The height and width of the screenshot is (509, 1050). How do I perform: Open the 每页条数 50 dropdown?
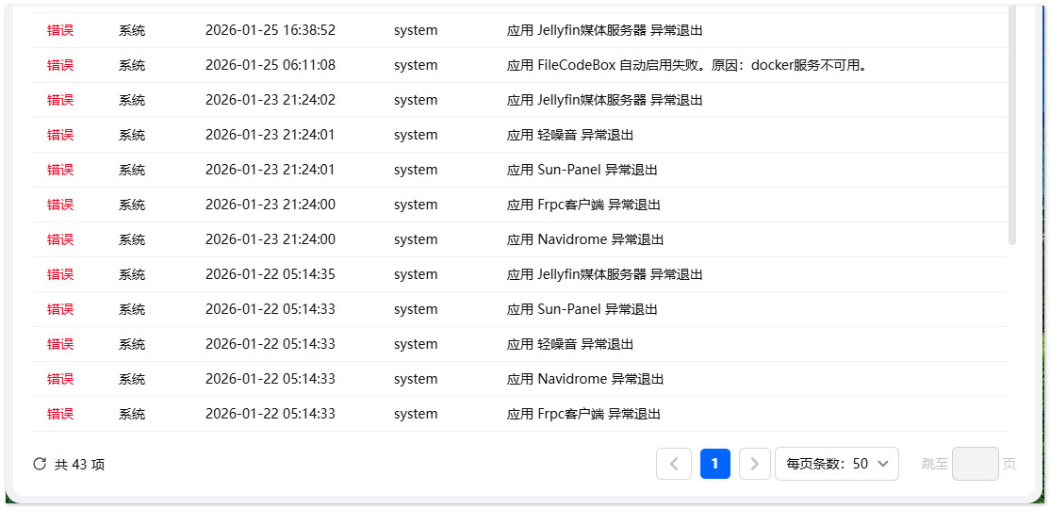pos(837,464)
